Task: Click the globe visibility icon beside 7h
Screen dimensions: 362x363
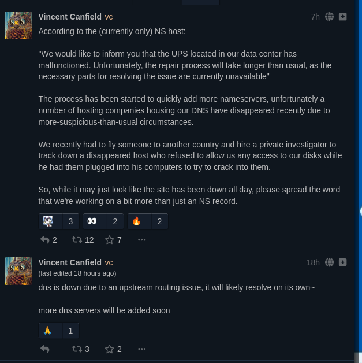Action: click(330, 17)
